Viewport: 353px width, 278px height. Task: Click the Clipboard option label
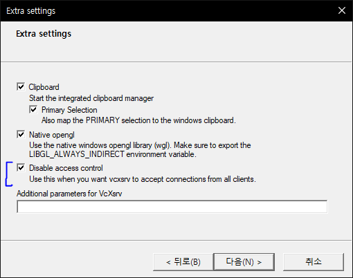(44, 87)
